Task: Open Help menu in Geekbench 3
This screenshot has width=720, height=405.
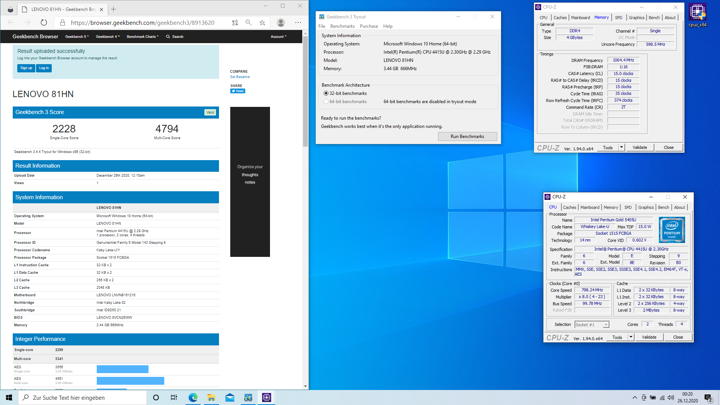Action: 388,26
